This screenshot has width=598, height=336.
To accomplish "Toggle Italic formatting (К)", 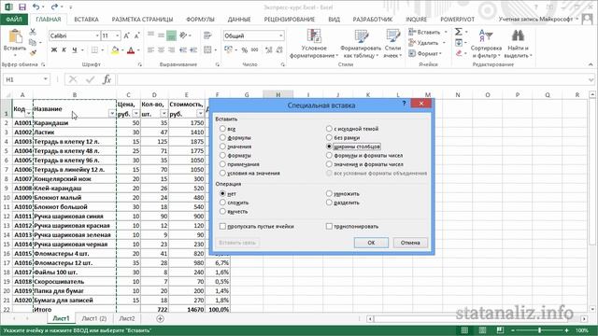I will 64,49.
